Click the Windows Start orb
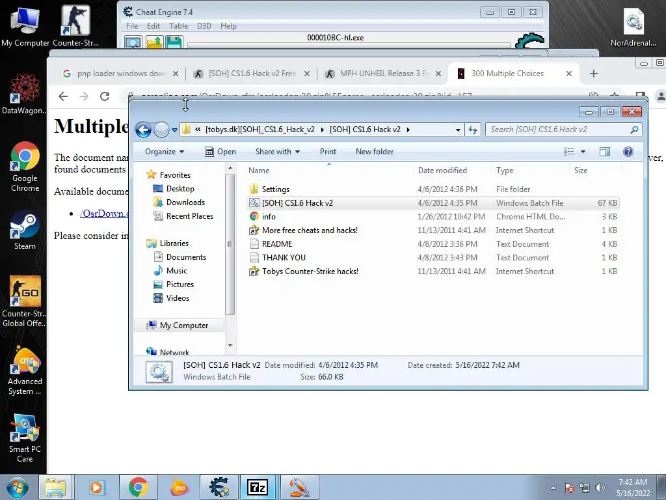The height and width of the screenshot is (500, 666). pos(18,488)
